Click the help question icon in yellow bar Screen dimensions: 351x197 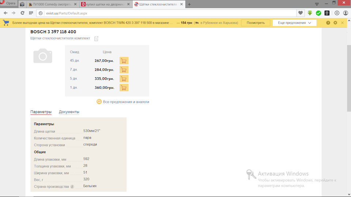(x=328, y=23)
